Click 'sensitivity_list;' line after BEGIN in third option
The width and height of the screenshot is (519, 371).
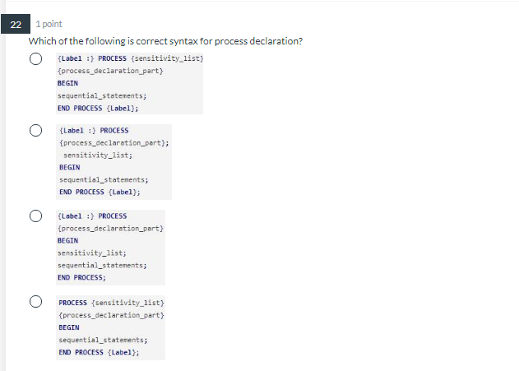pyautogui.click(x=91, y=253)
